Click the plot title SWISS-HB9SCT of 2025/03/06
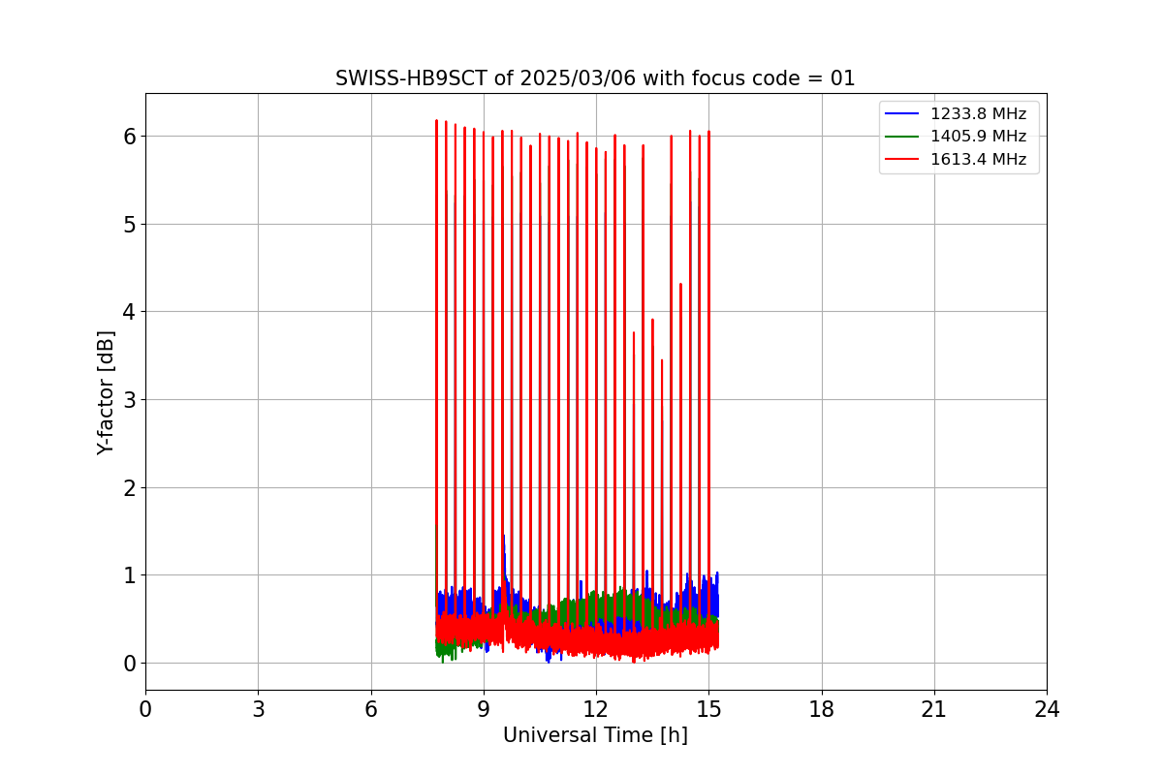Viewport: 1163px width, 775px height. [595, 78]
